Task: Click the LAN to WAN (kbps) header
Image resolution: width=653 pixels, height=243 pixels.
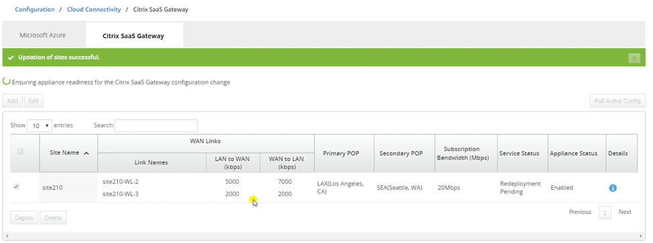Action: [x=233, y=162]
